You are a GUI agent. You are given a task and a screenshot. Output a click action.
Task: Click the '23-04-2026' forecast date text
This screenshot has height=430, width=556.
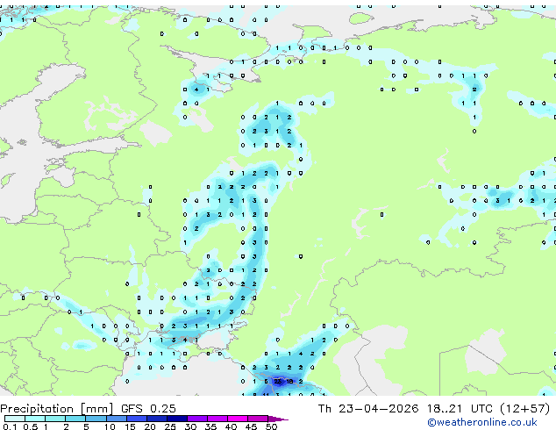pos(378,408)
